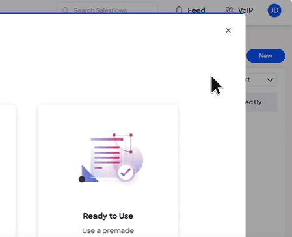292x237 pixels.
Task: Click the 'Use a premade' description text
Action: click(x=108, y=230)
